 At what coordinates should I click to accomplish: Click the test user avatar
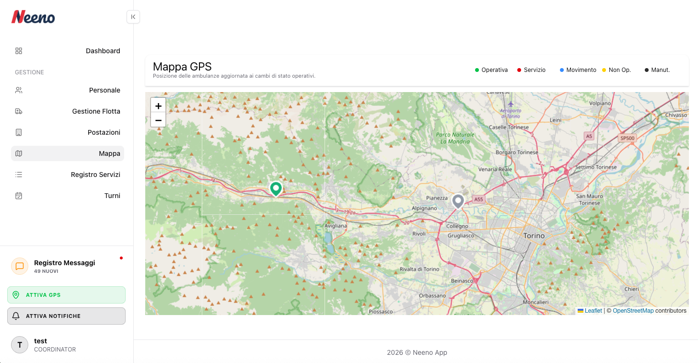pos(20,345)
